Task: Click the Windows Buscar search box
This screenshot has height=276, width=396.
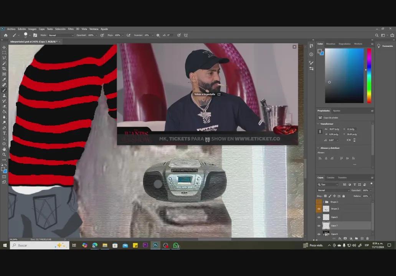Action: [x=40, y=245]
